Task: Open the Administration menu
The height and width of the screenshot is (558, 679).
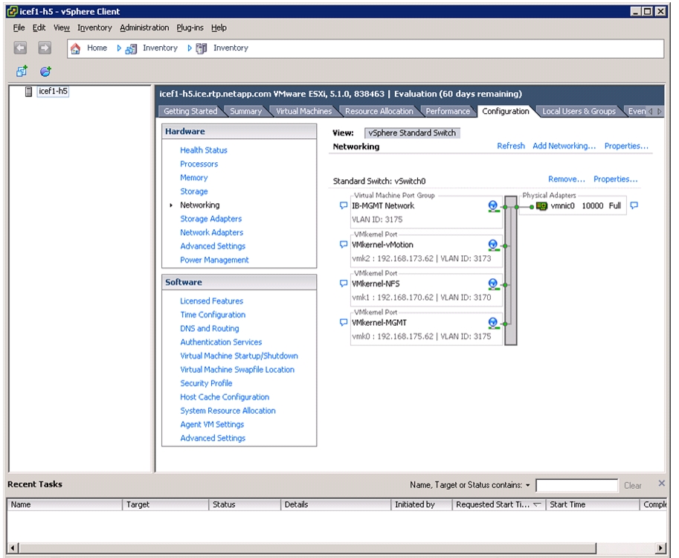Action: click(x=144, y=28)
